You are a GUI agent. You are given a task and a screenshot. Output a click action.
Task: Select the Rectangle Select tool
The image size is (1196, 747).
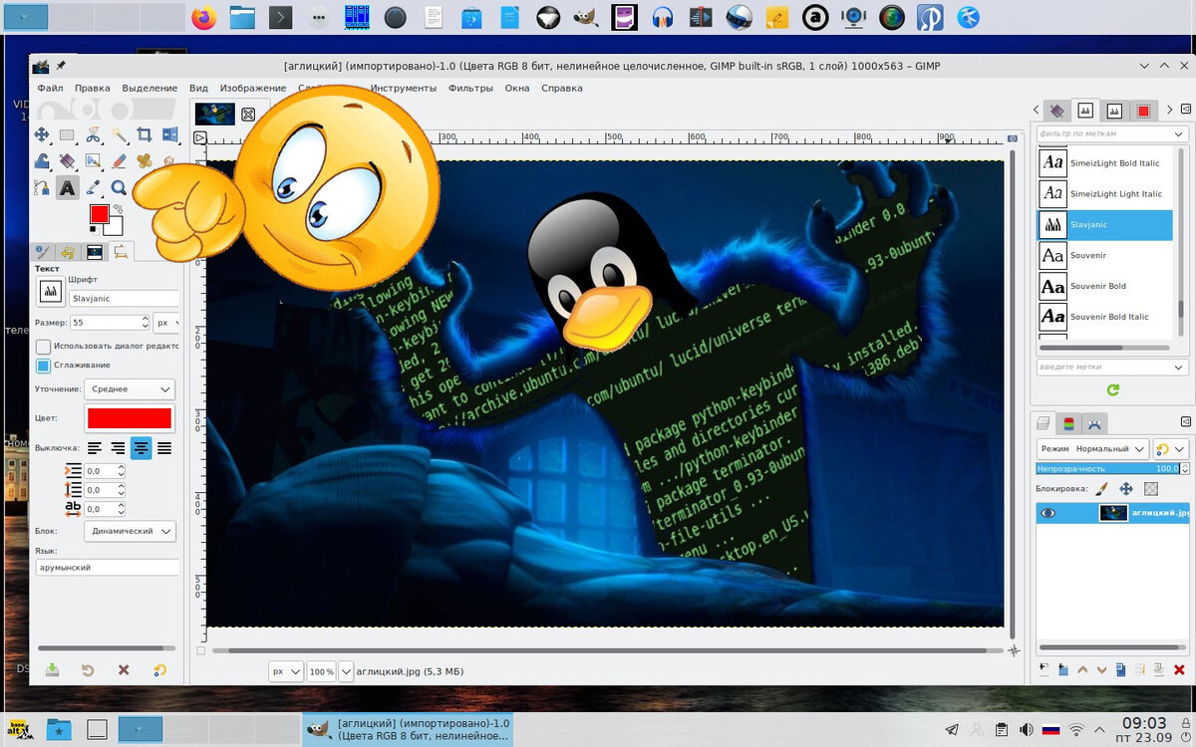(x=68, y=134)
